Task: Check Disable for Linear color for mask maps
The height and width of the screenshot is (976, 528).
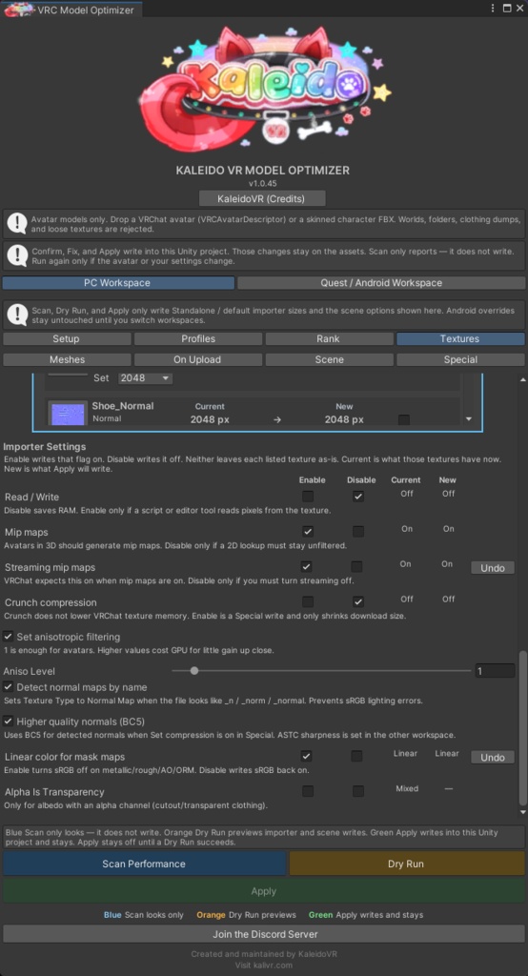Action: [356, 756]
